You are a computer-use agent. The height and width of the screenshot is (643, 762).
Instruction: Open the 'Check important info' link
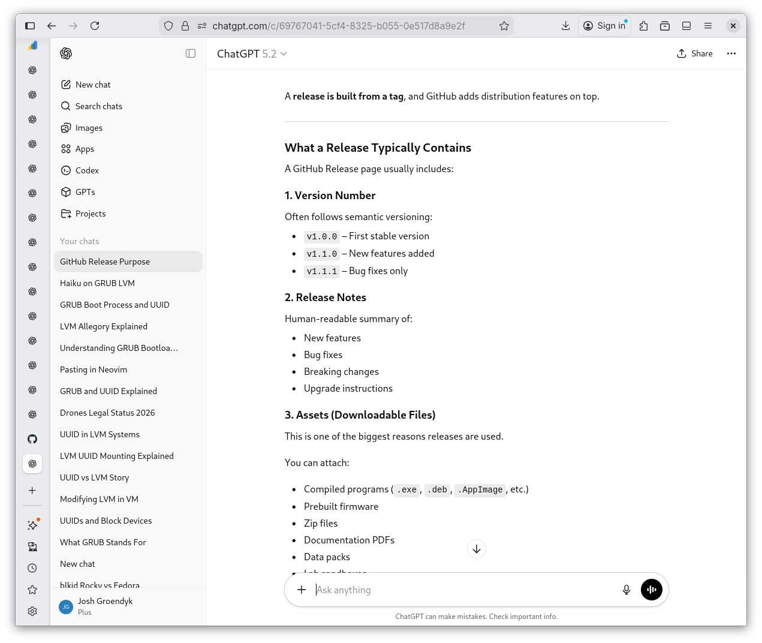click(523, 616)
